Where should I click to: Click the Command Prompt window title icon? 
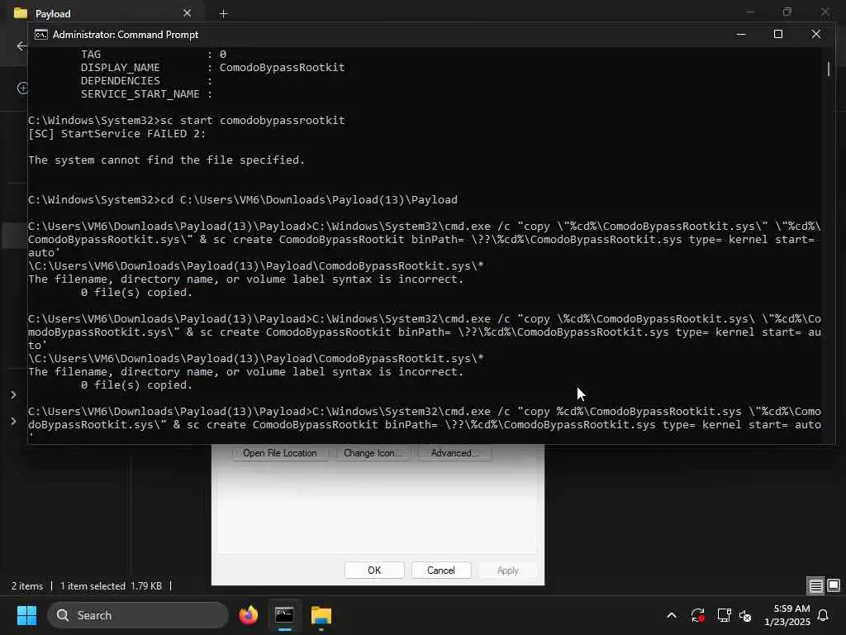(x=41, y=35)
